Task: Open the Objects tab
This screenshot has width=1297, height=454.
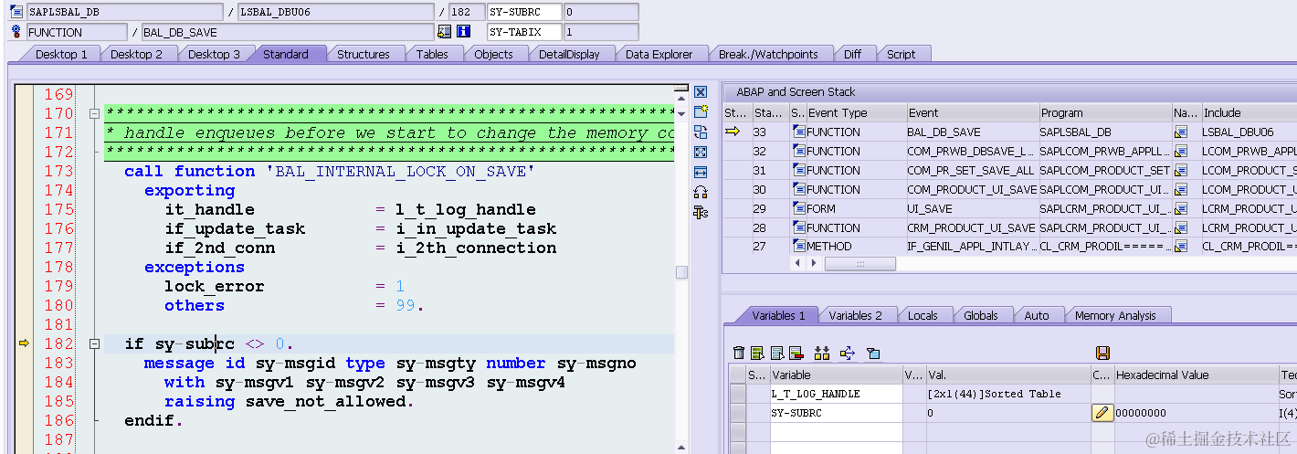Action: (x=493, y=54)
